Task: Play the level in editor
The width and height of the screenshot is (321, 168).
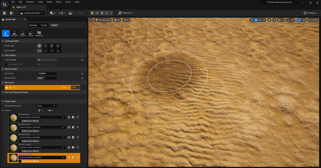Action: pyautogui.click(x=92, y=13)
